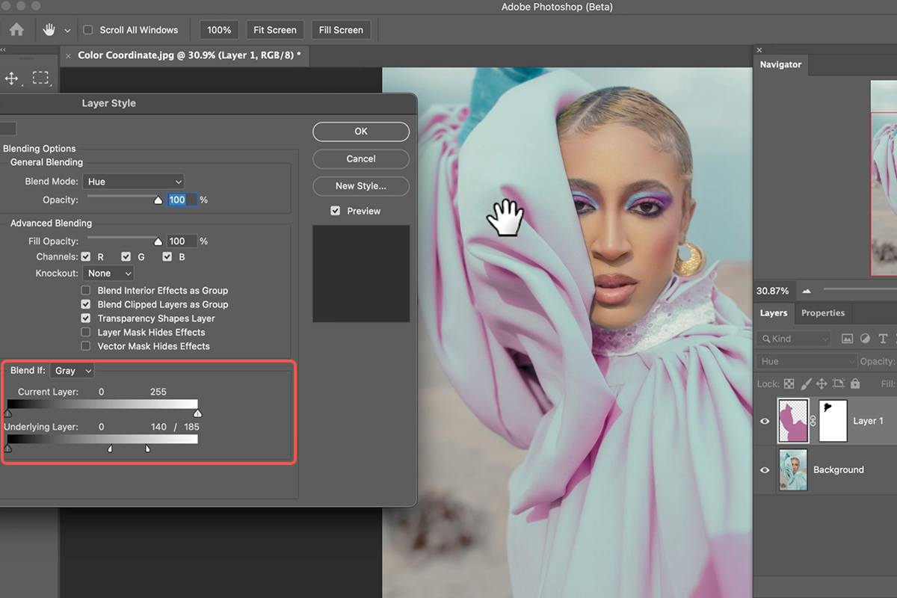Switch to the Properties tab
897x598 pixels.
coord(822,313)
